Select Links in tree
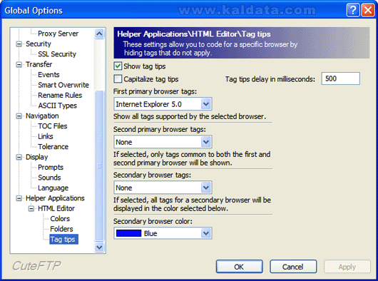378x281 pixels. point(46,136)
